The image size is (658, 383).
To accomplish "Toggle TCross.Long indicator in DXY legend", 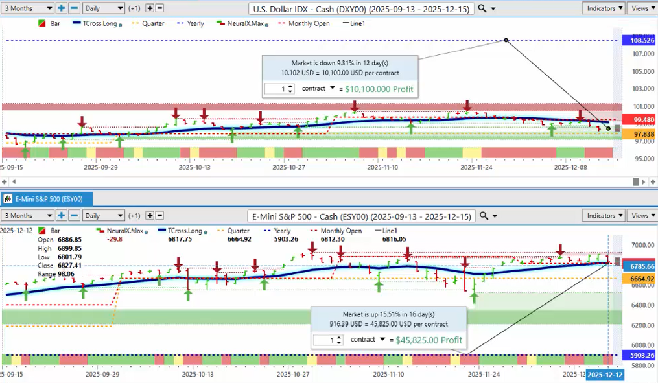I will point(98,23).
